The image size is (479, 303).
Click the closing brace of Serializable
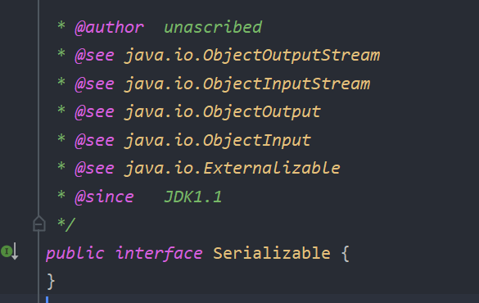[x=51, y=282]
